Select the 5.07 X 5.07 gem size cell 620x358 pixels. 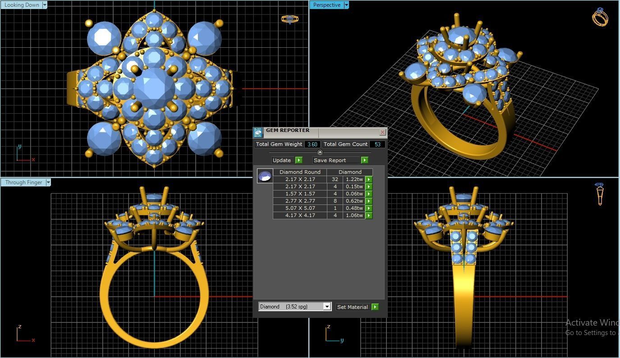point(300,208)
